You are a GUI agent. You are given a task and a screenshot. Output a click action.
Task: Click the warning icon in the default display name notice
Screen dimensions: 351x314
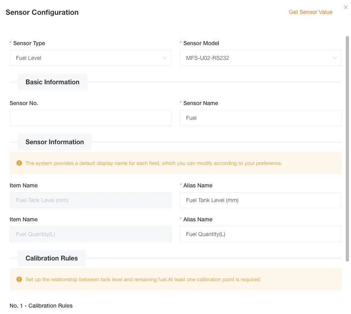(19, 163)
